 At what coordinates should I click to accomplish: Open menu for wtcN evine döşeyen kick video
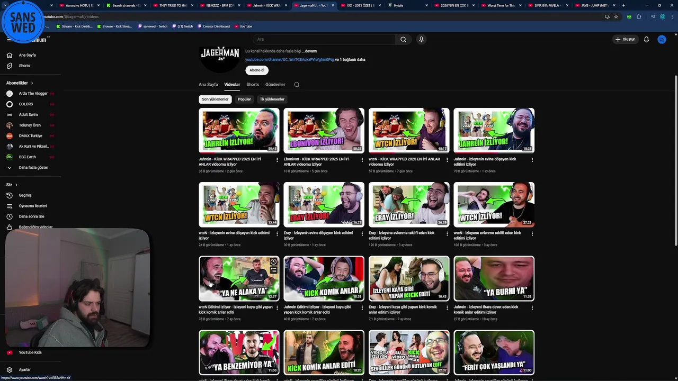click(277, 233)
